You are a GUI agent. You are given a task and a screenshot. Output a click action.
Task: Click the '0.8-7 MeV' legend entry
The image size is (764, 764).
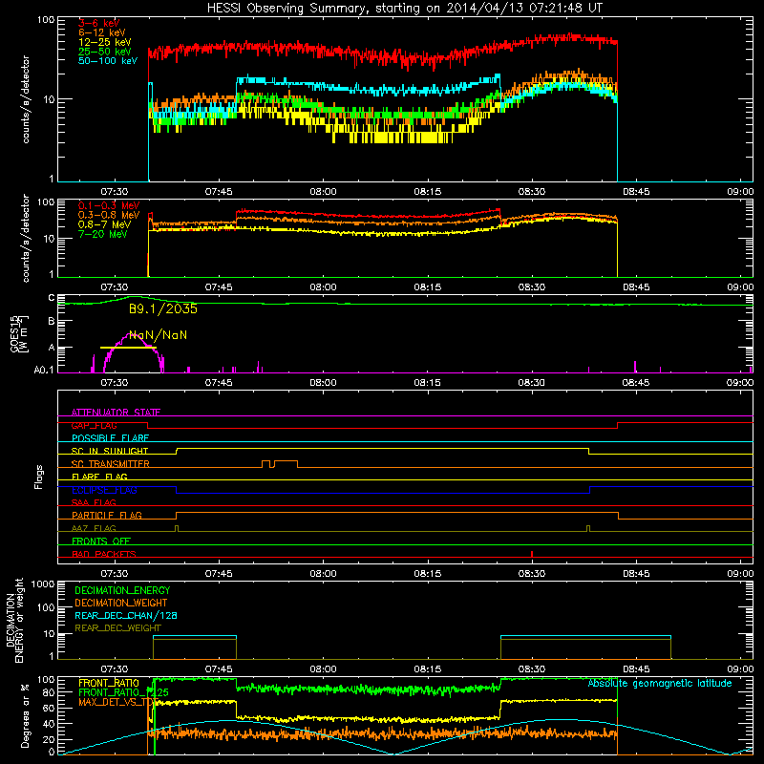105,224
